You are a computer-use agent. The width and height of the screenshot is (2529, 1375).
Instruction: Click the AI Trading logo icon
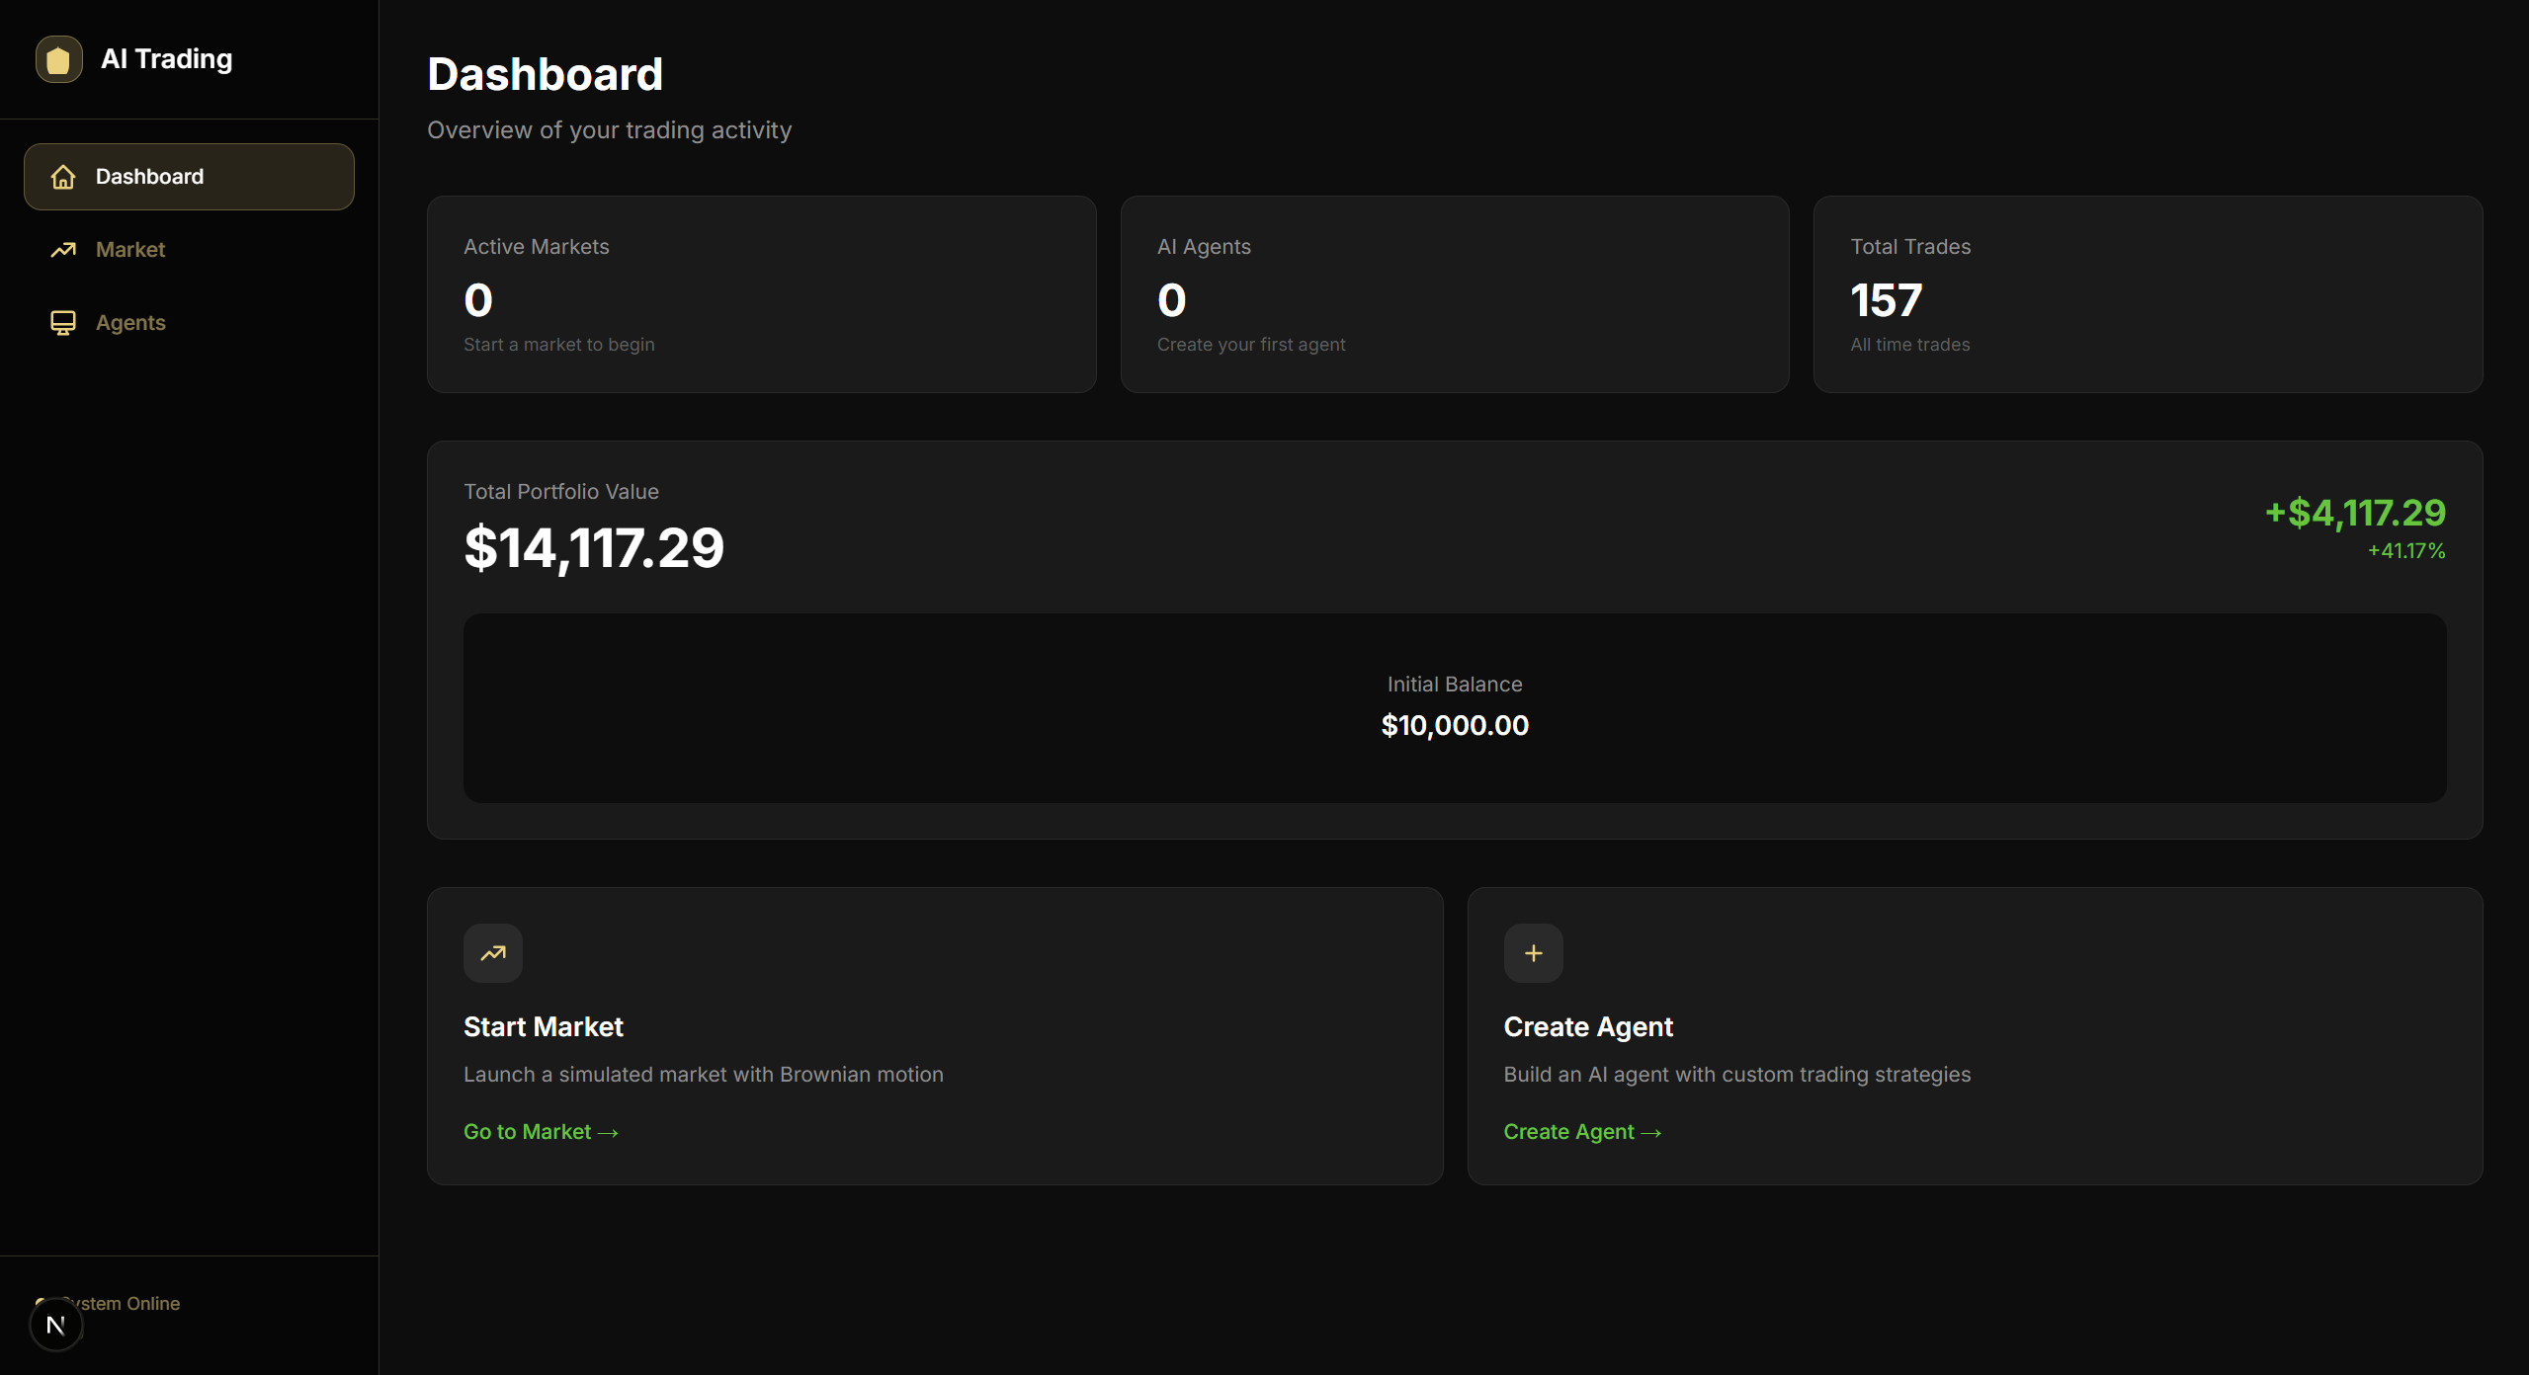(58, 59)
